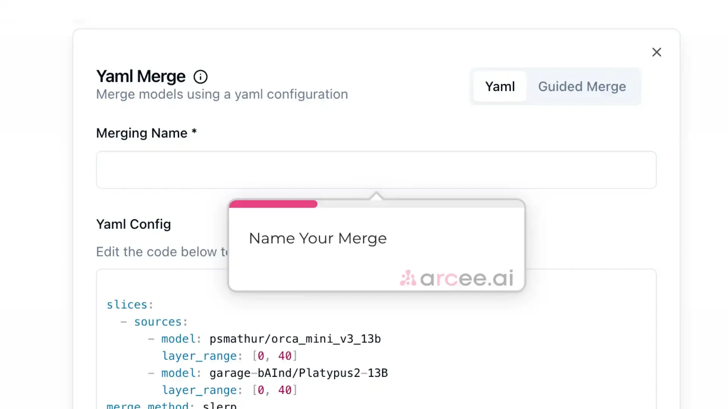The image size is (728, 409).
Task: Click the merge_method: slerp line
Action: coord(171,405)
